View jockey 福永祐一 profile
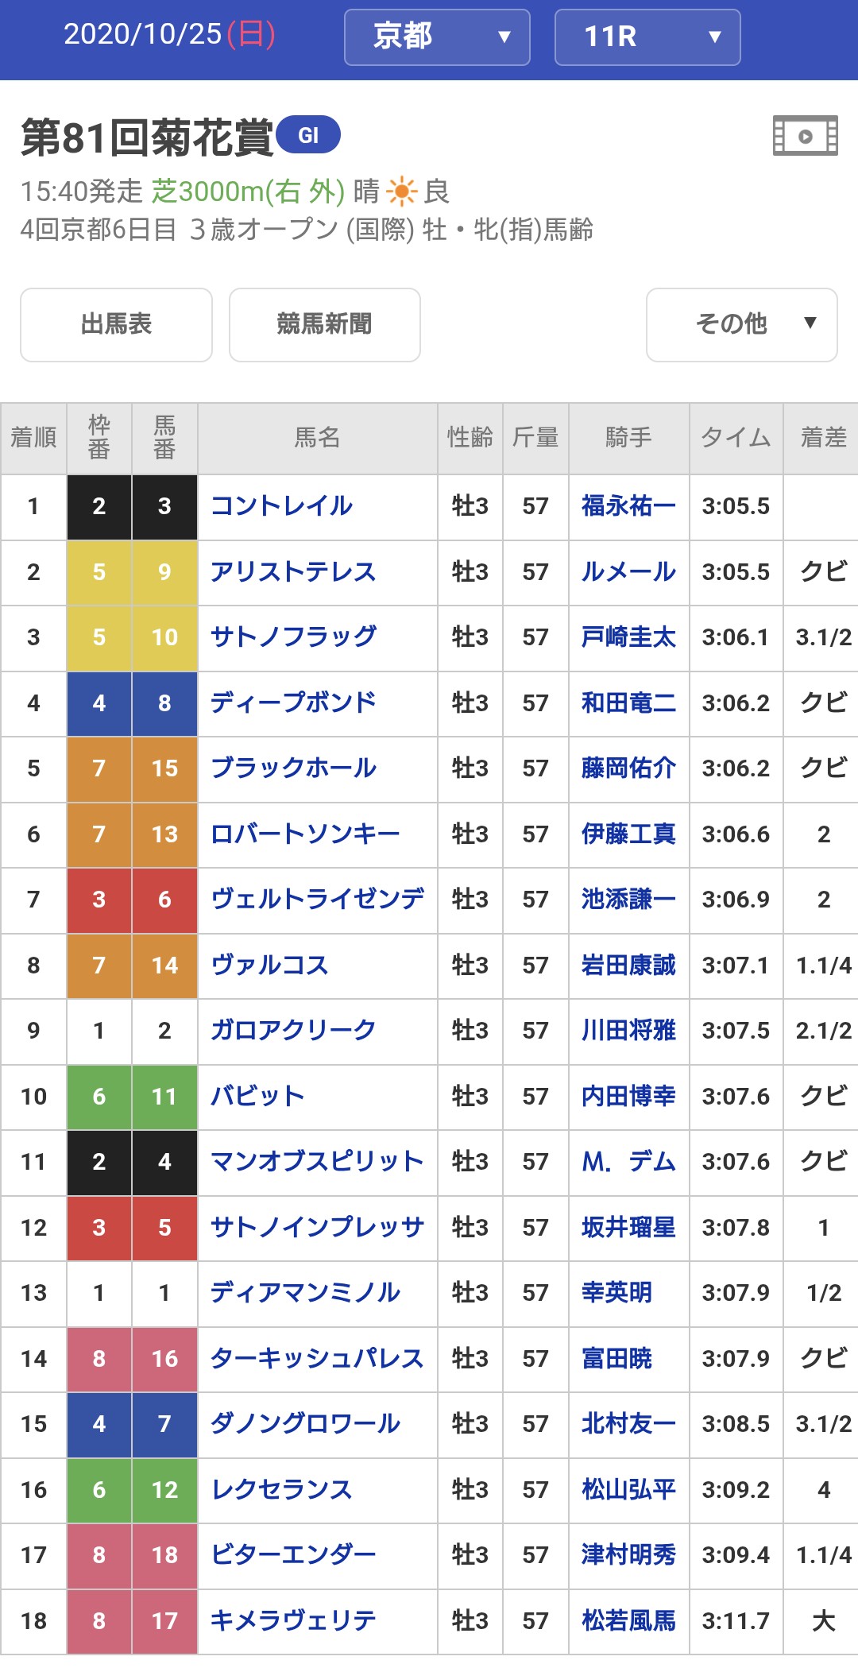The image size is (858, 1668). (628, 506)
